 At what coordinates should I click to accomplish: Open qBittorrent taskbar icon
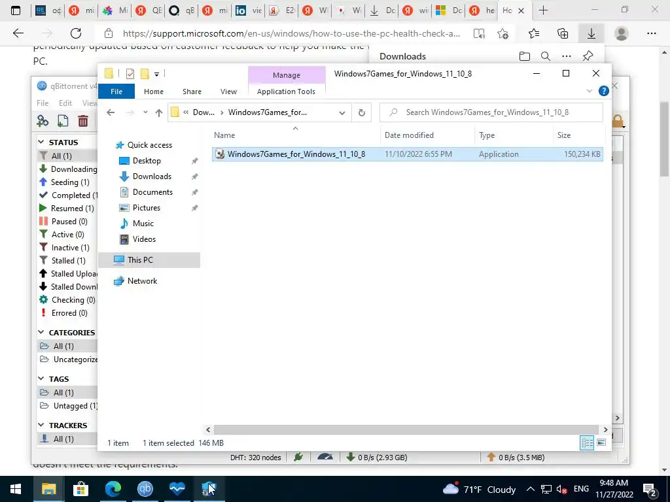pos(145,489)
